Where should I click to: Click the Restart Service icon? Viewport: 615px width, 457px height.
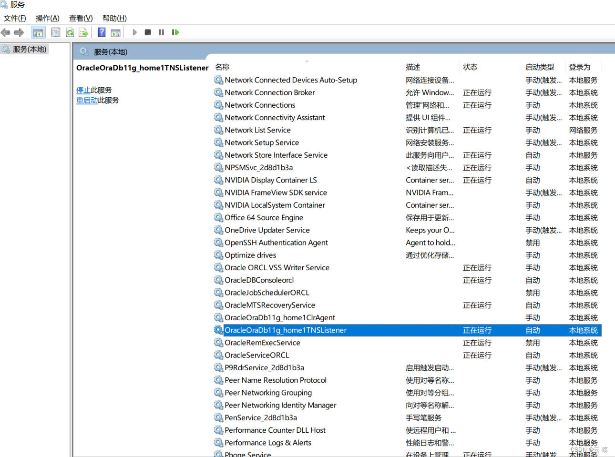[175, 32]
